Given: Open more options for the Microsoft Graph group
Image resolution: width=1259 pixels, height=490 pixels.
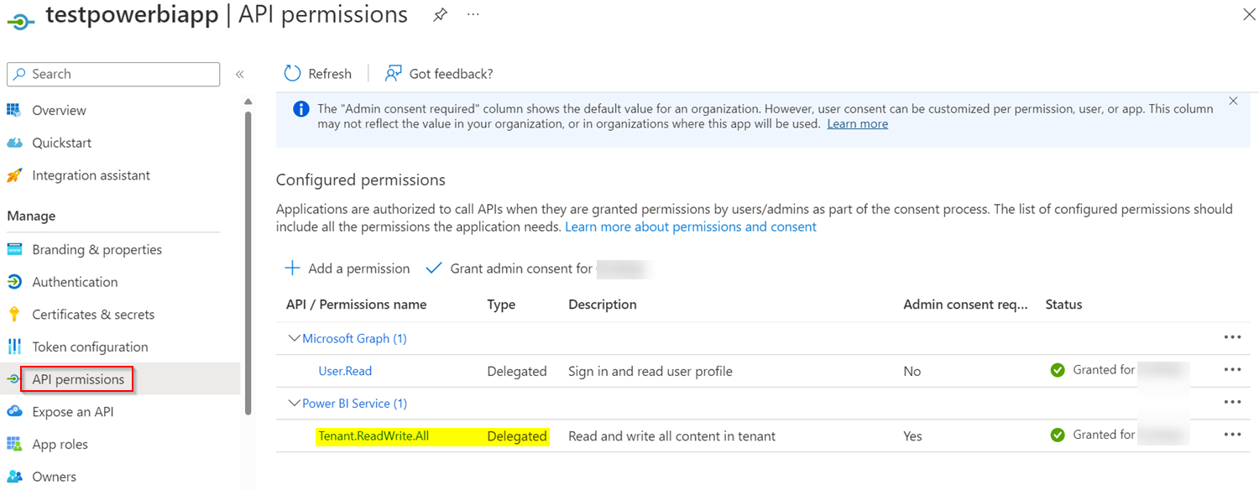Looking at the screenshot, I should (x=1232, y=337).
